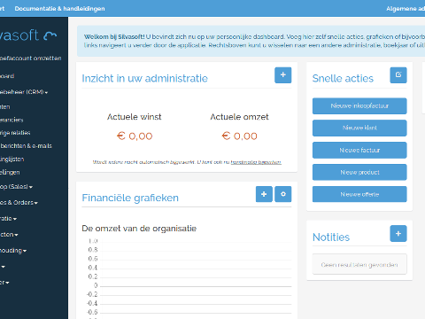Go to the Dashboard sidebar item
The width and height of the screenshot is (425, 319).
point(7,76)
